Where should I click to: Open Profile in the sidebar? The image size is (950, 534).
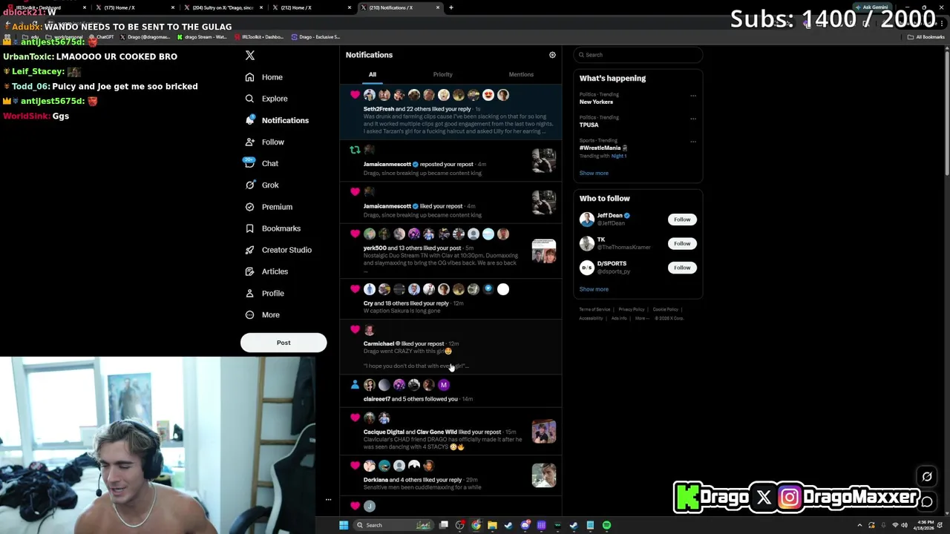coord(264,293)
